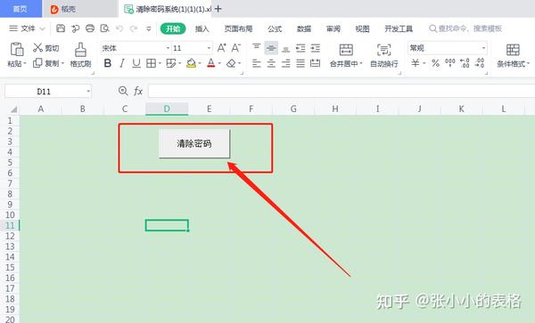
Task: Click Decrease Decimal icon
Action: click(480, 63)
